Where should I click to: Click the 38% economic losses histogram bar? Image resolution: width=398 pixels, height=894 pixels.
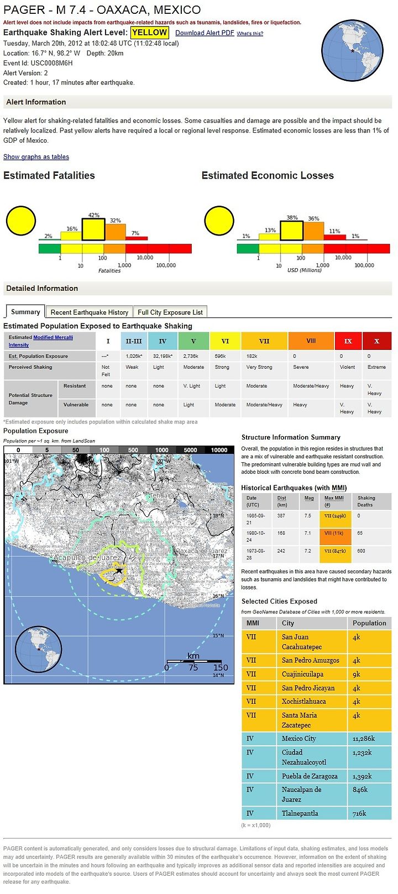(291, 231)
